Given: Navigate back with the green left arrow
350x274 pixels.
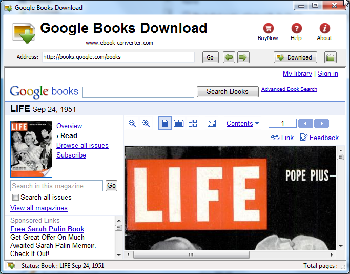Looking at the screenshot, I should [229, 57].
